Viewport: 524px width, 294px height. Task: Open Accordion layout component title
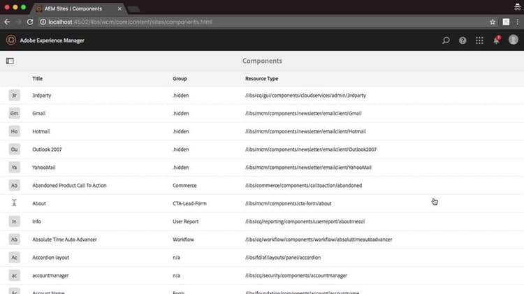(51, 258)
